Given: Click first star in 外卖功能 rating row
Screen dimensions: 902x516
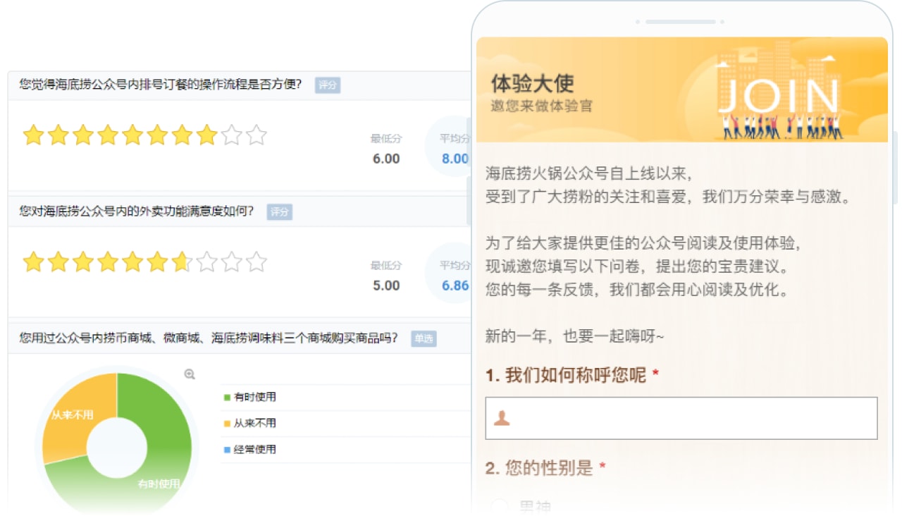Looking at the screenshot, I should point(33,262).
